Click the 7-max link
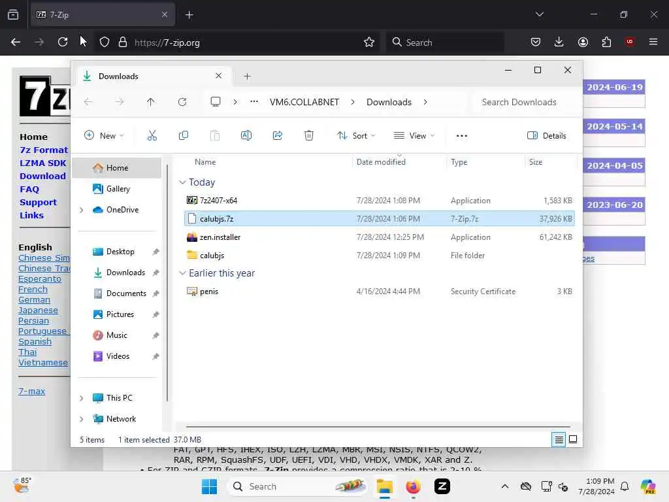This screenshot has height=502, width=669. click(31, 391)
